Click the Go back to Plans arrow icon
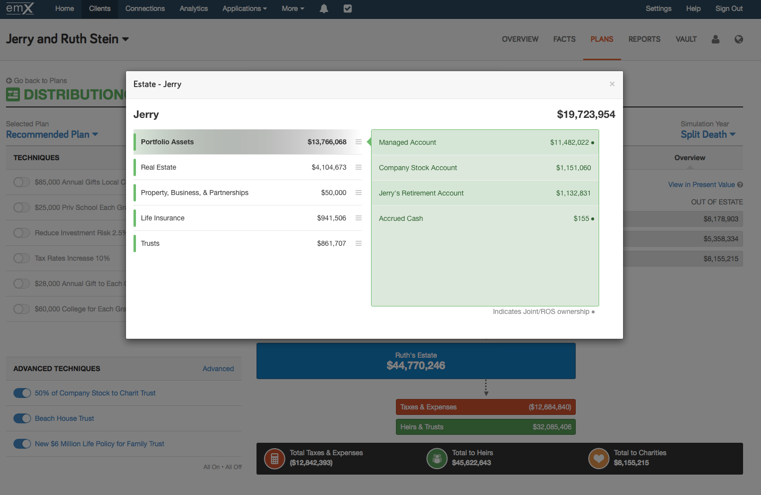The height and width of the screenshot is (495, 761). [9, 81]
